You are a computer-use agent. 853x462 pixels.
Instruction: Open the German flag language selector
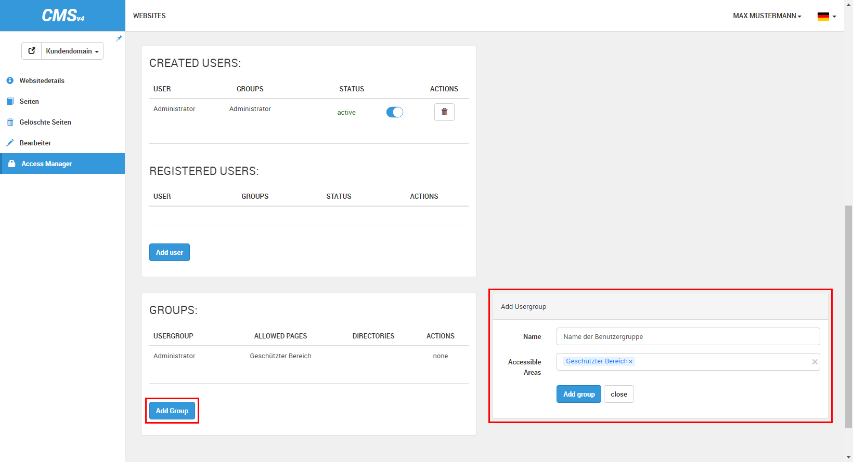pyautogui.click(x=826, y=16)
